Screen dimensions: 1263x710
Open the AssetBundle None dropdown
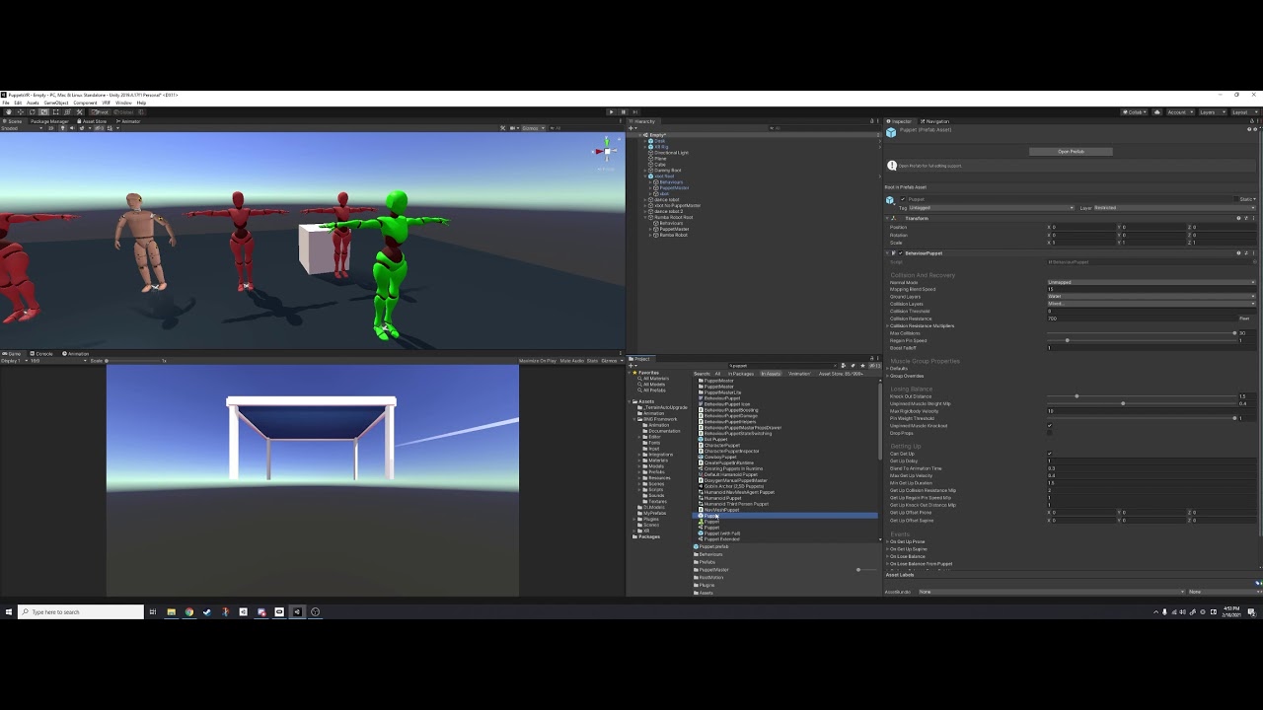tap(1051, 592)
